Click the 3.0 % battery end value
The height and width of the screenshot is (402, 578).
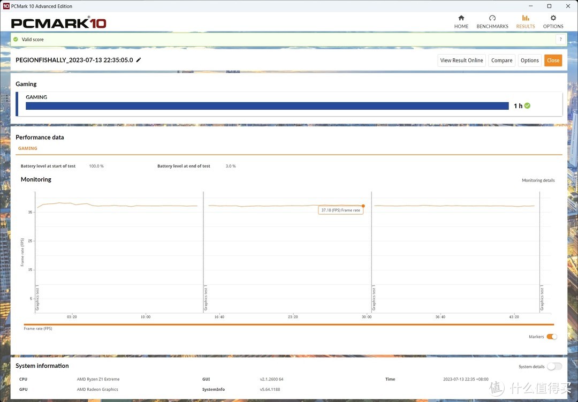pos(231,166)
